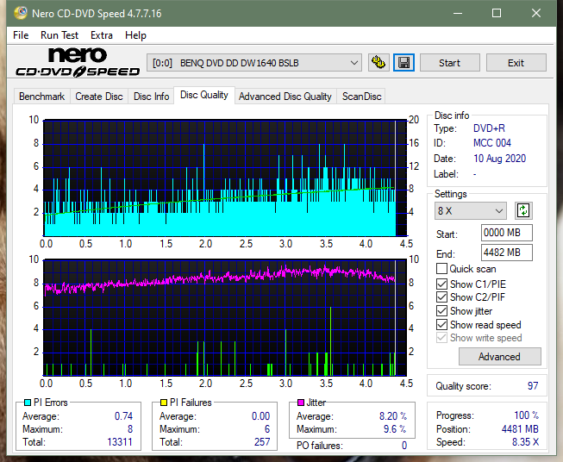This screenshot has height=462, width=563.
Task: Open the Run Test menu
Action: click(59, 35)
